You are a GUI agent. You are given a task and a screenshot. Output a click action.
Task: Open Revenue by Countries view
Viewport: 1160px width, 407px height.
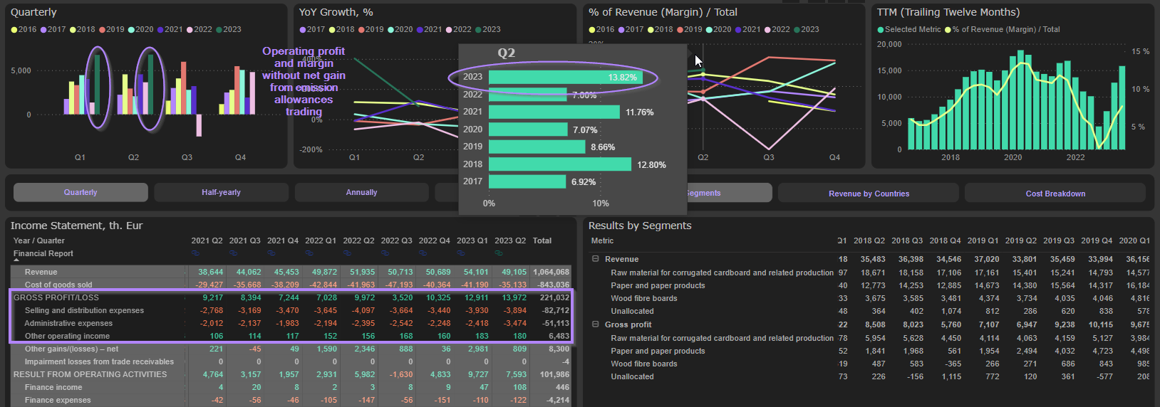[869, 194]
